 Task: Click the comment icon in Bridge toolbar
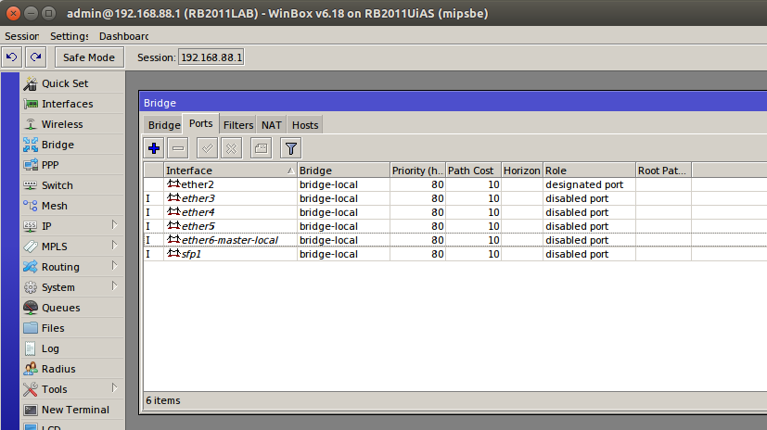pyautogui.click(x=262, y=148)
